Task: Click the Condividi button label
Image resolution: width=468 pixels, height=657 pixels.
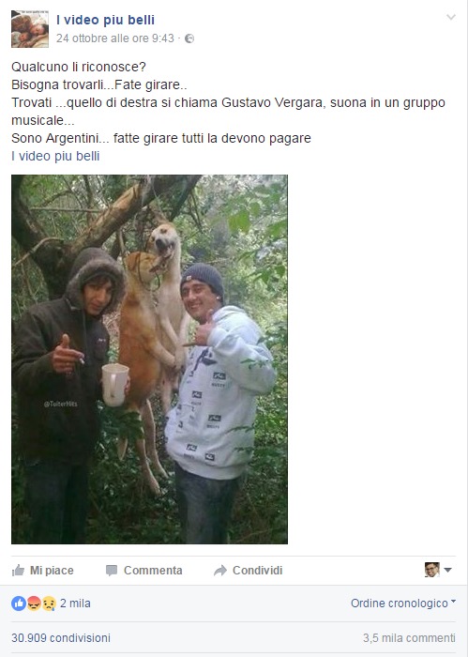Action: (x=257, y=571)
